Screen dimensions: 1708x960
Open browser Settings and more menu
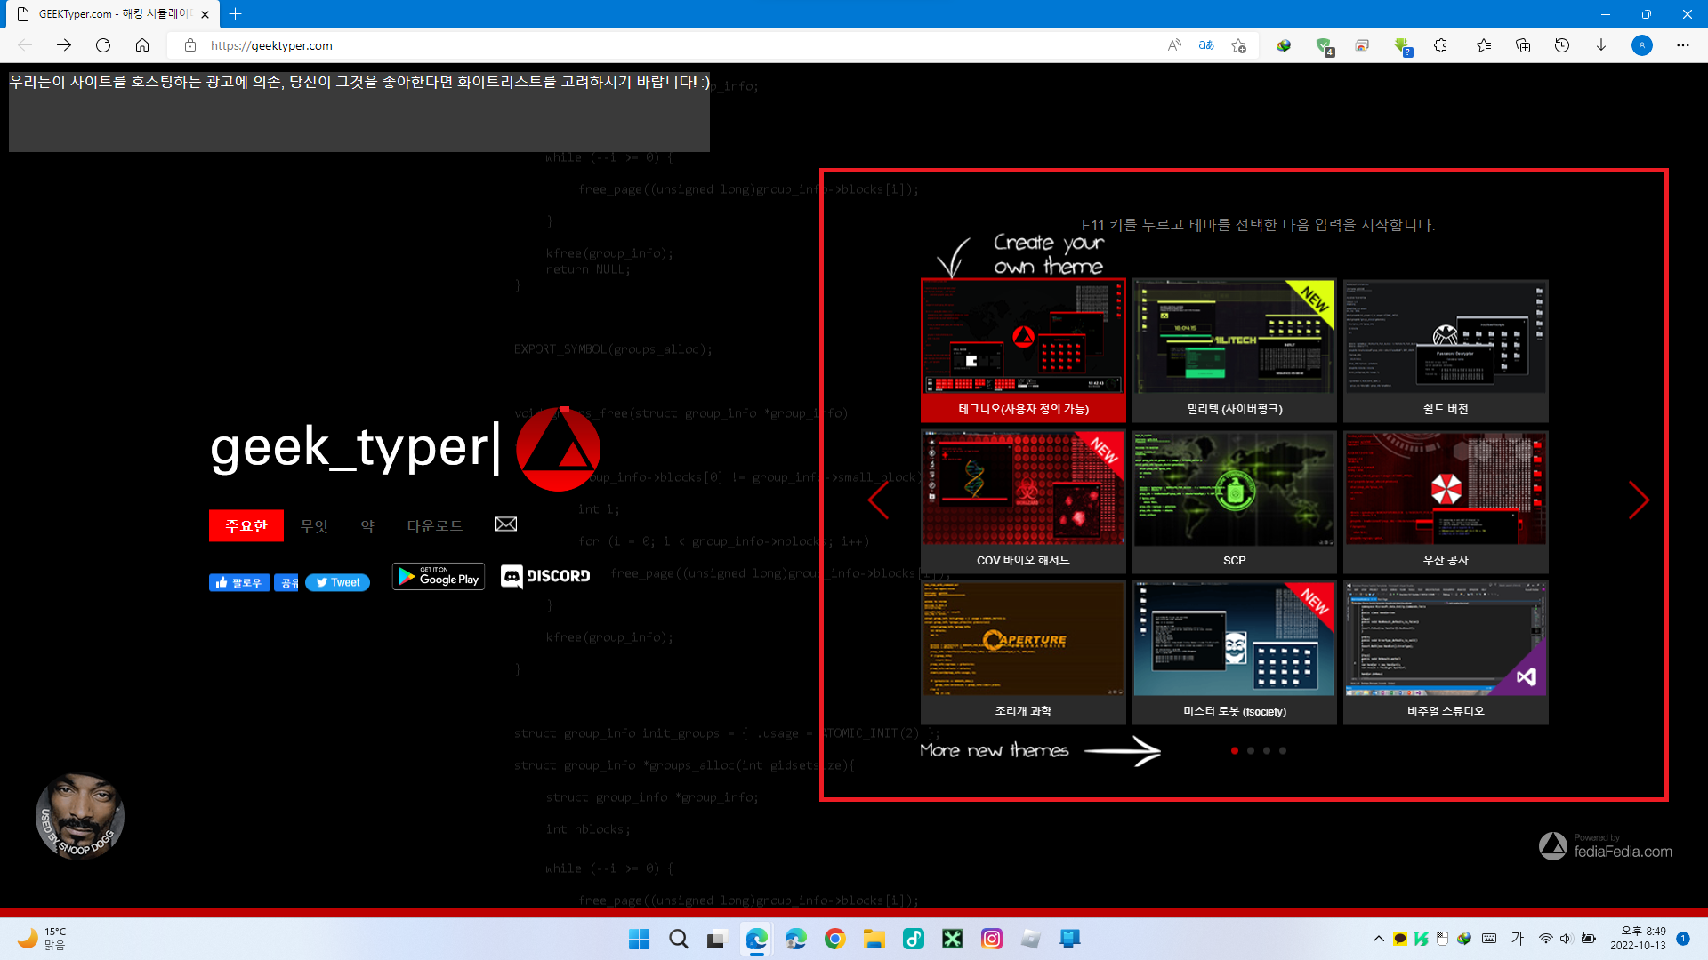click(1682, 45)
